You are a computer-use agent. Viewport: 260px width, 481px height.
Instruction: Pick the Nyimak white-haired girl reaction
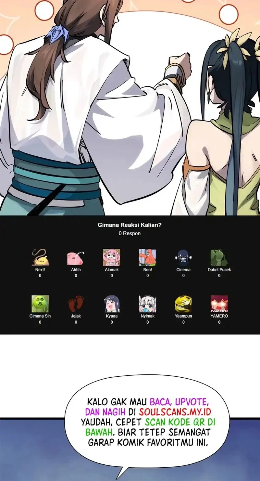[148, 304]
